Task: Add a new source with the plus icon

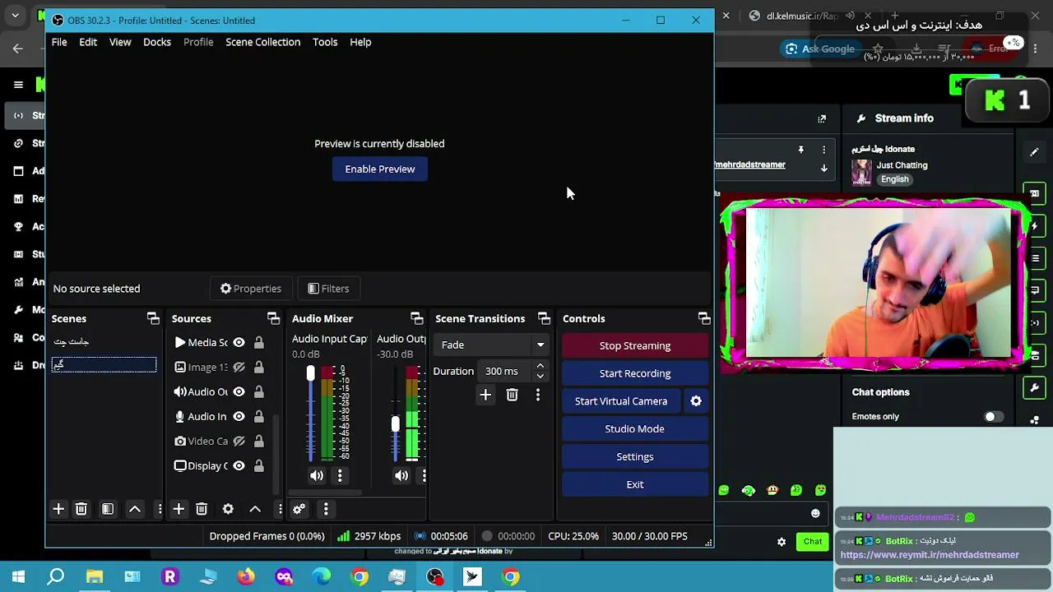Action: 179,509
